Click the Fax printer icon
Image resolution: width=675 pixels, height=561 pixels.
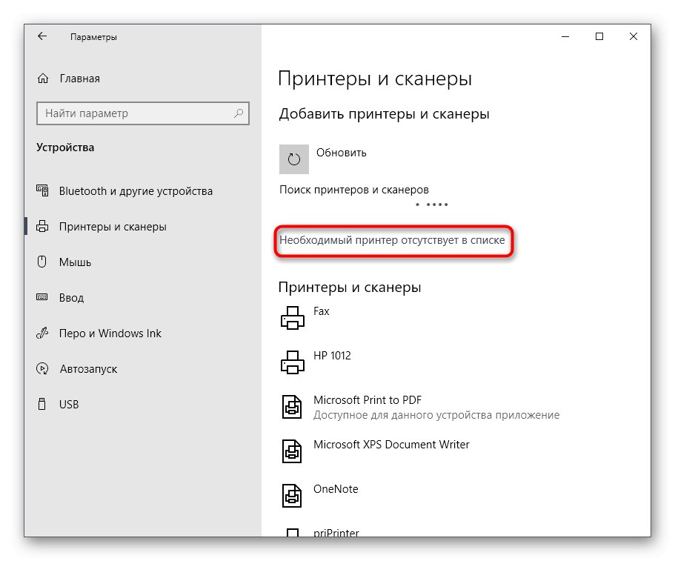(292, 318)
